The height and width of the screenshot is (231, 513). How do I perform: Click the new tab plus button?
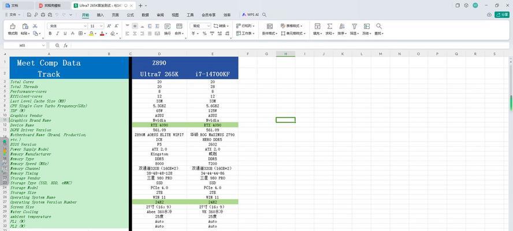tap(140, 6)
